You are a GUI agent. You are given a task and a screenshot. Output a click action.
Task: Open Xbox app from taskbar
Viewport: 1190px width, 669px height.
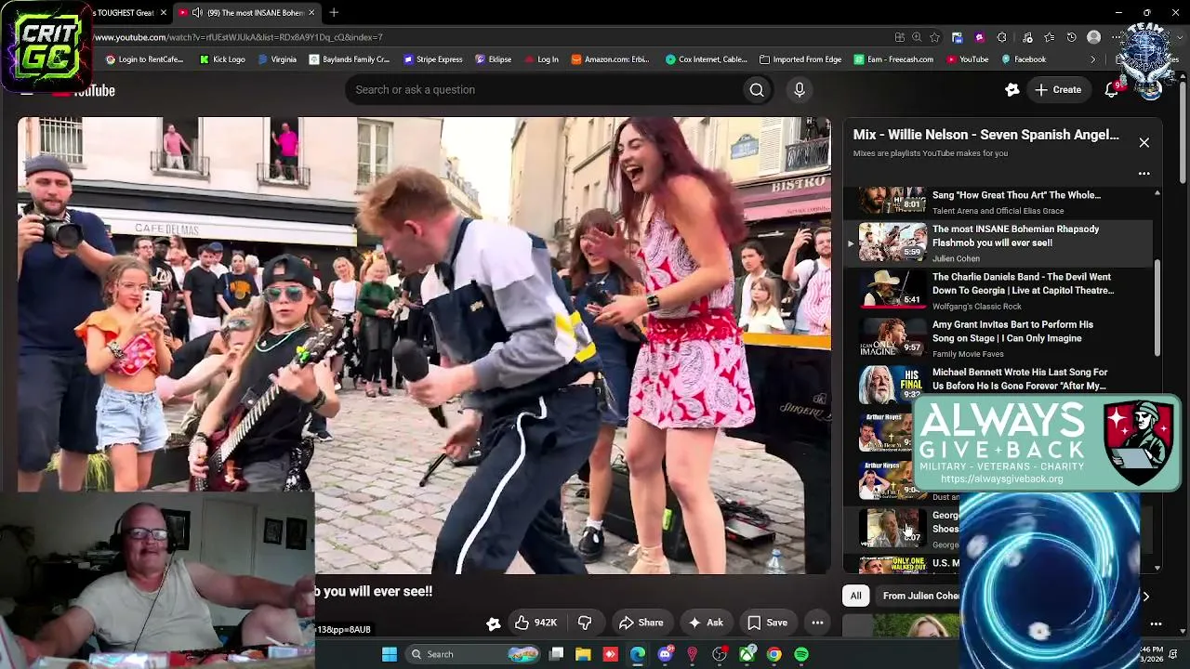pos(747,654)
